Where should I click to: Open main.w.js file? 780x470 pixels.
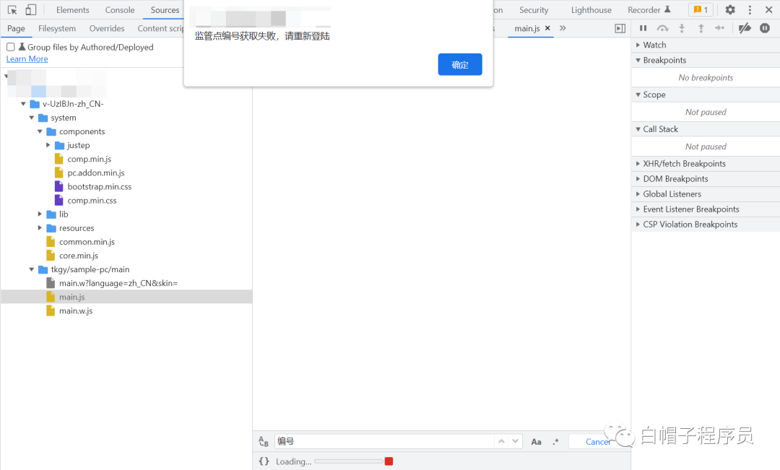click(x=76, y=310)
